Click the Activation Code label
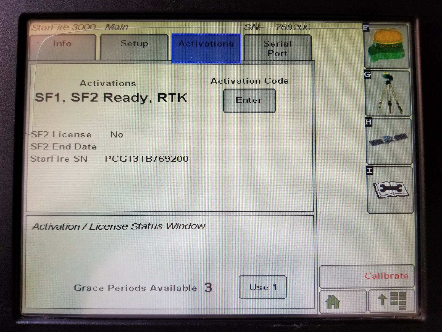Image resolution: width=442 pixels, height=332 pixels. (x=249, y=81)
